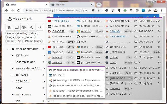Expand the net_source folder arrow
The image size is (167, 104).
[12, 94]
